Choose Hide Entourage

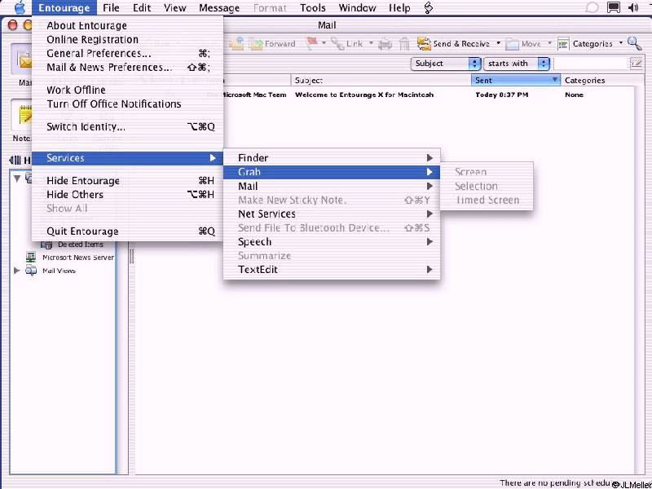[128, 181]
